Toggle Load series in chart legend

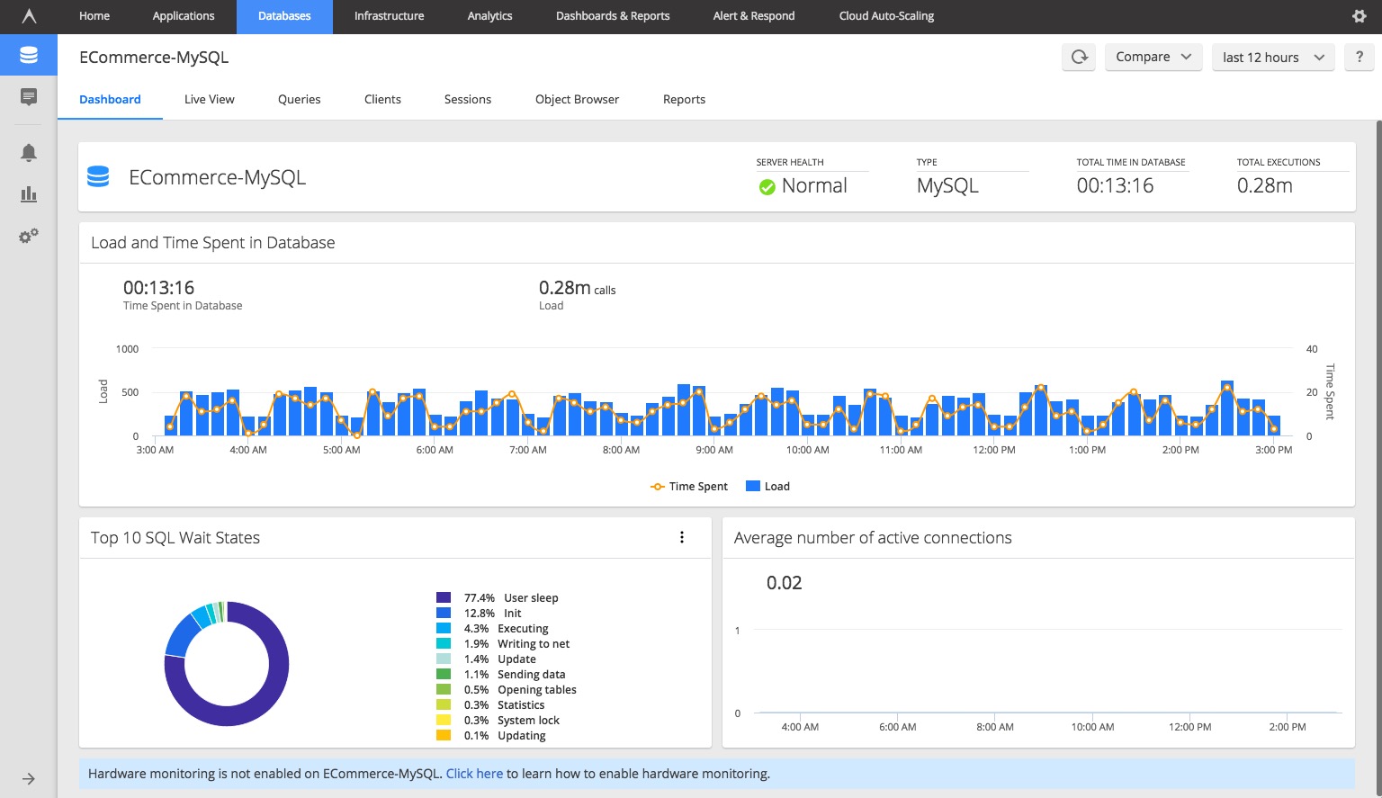click(x=767, y=487)
